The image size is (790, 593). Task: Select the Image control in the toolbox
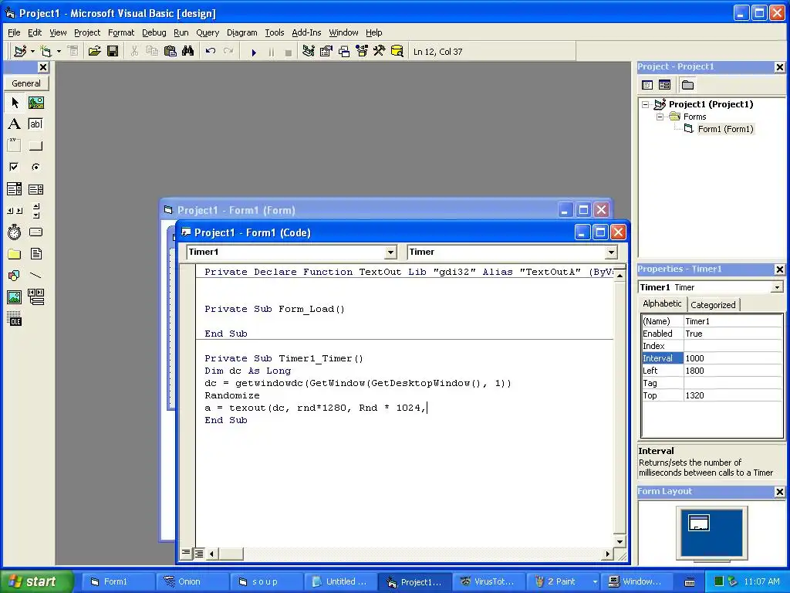(x=15, y=297)
